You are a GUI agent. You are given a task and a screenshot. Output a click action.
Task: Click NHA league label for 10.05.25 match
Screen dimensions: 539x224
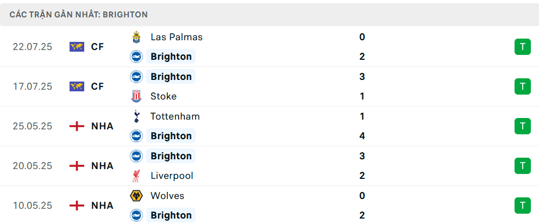(x=103, y=206)
